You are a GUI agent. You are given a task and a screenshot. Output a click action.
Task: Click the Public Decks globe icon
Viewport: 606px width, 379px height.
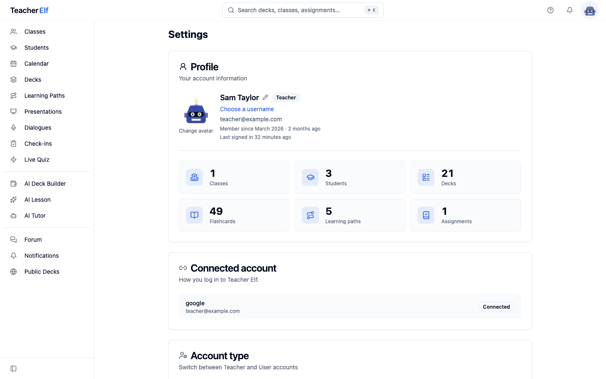[13, 272]
